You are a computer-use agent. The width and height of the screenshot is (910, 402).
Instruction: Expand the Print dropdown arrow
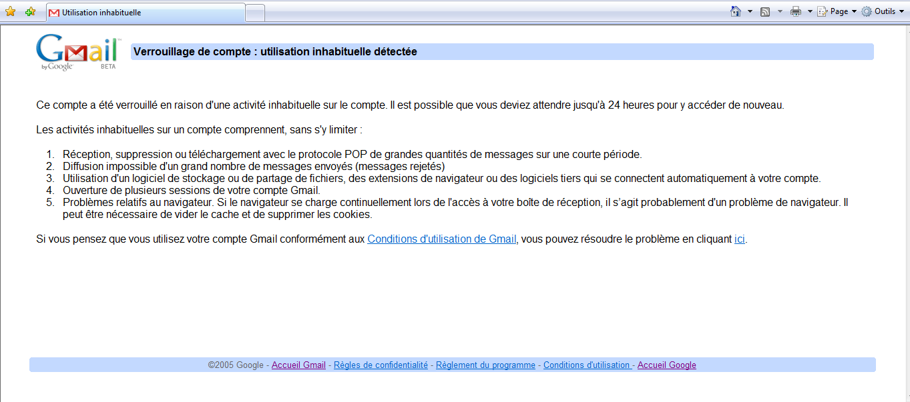810,11
